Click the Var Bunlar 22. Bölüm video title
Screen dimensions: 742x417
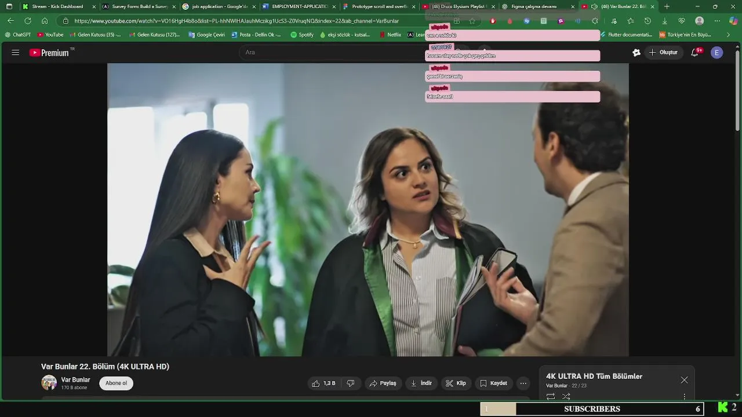(x=105, y=367)
